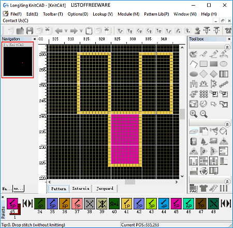This screenshot has height=228, width=233.
Task: Collapse the first toolbox section chevron
Action: 227,47
